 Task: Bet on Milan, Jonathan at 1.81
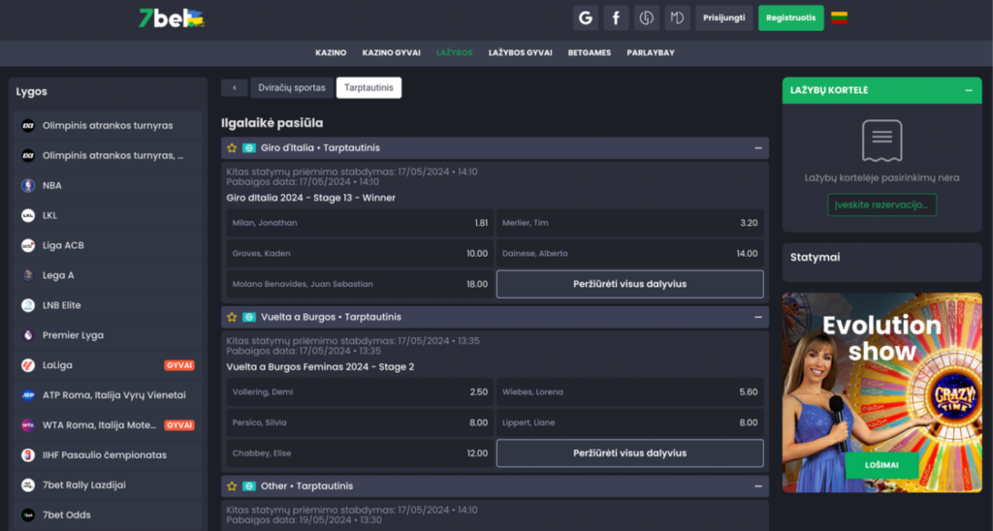coord(360,223)
